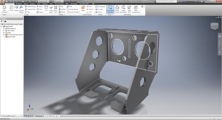222x120 pixels.
Task: Click the ViewCube in the viewport
Action: 214,26
